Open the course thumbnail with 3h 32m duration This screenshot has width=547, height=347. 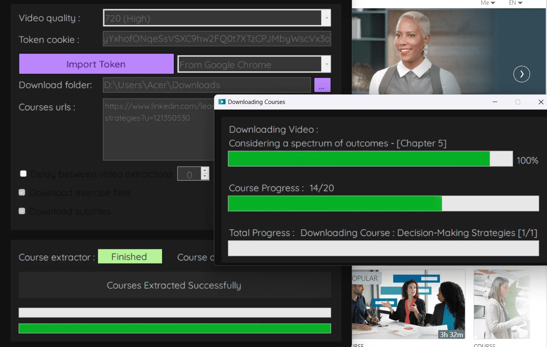pos(408,304)
